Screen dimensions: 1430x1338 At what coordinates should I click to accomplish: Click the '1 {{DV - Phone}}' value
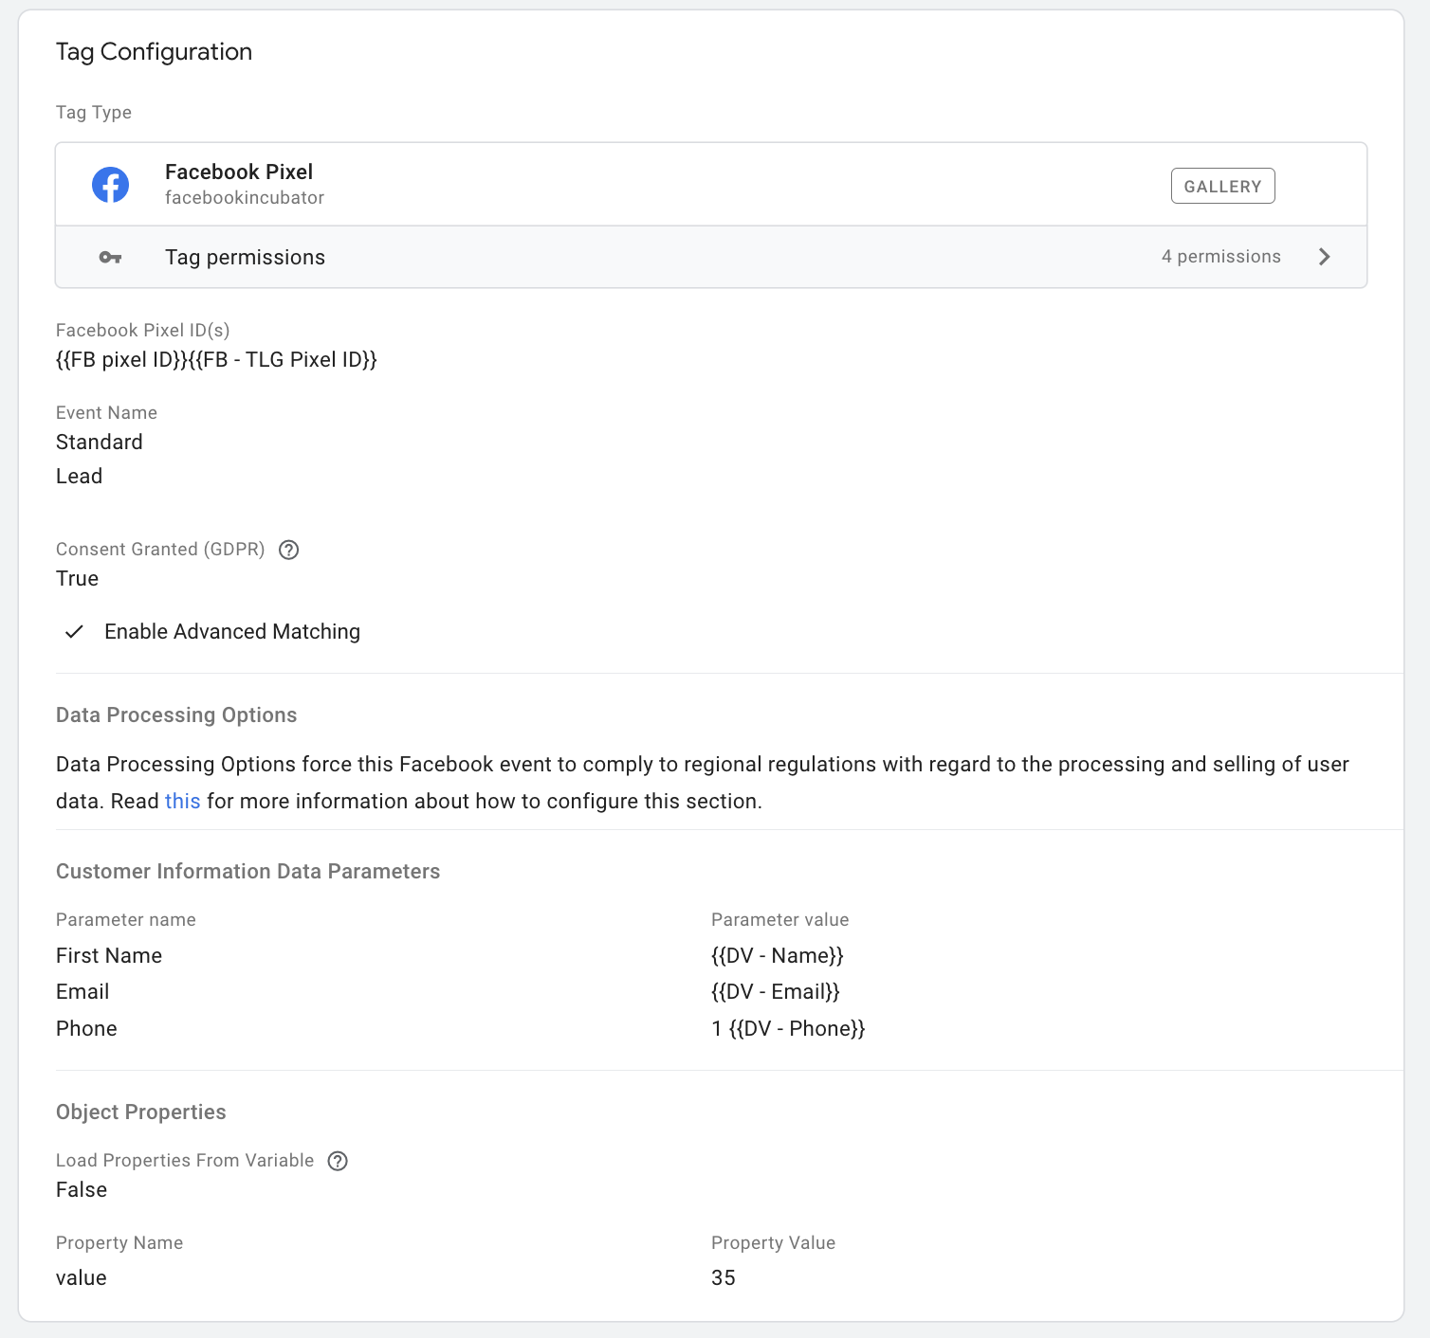pos(788,1029)
